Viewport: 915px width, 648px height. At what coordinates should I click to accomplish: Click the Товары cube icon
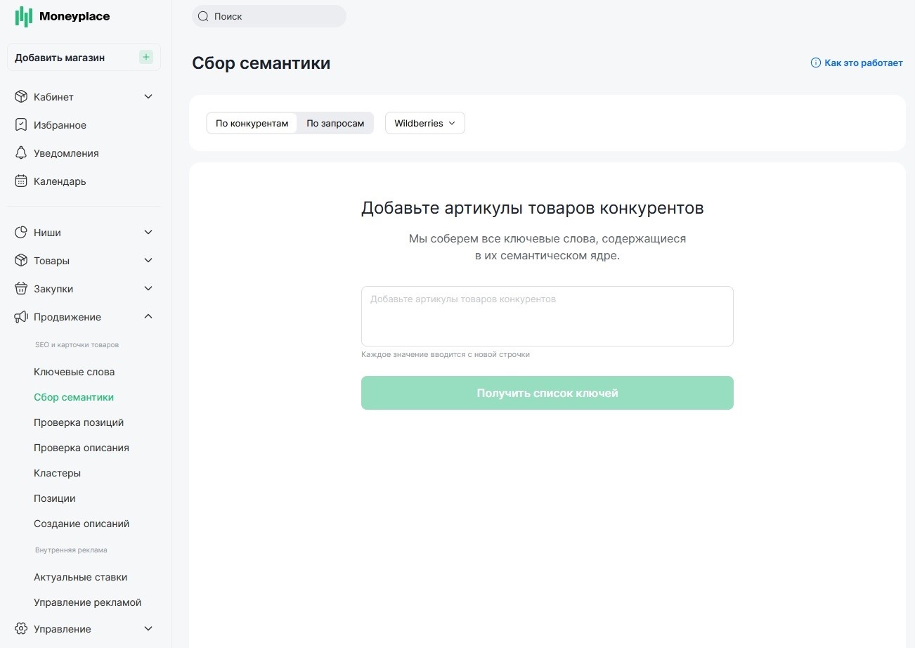tap(21, 261)
